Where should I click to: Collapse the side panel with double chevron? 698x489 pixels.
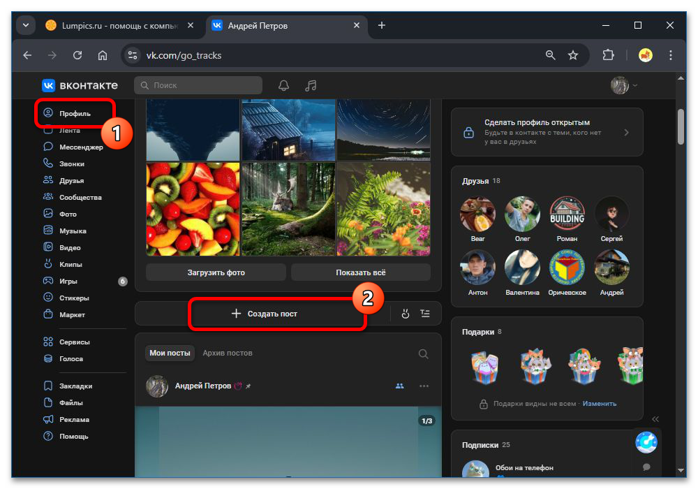point(655,419)
